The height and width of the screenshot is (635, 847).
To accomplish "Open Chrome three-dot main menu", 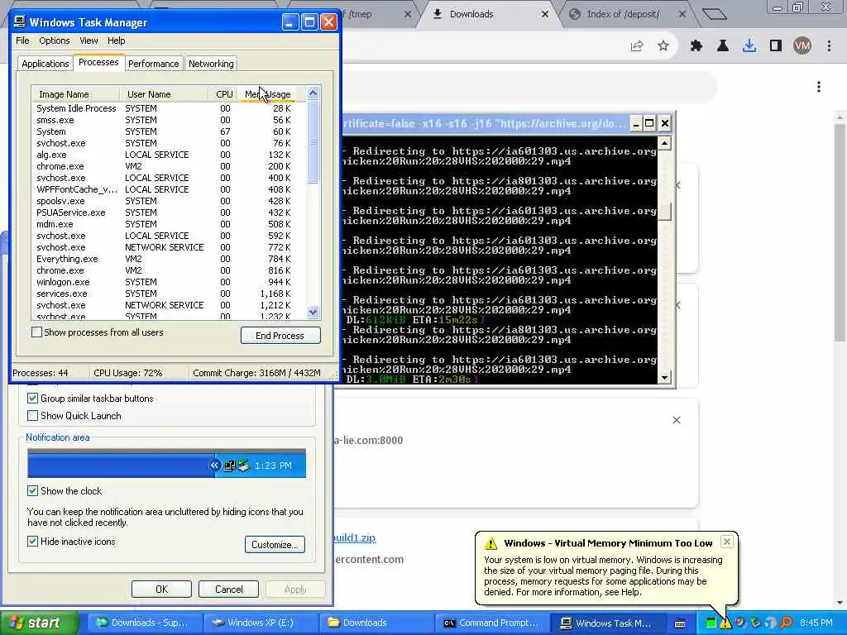I will pyautogui.click(x=829, y=46).
